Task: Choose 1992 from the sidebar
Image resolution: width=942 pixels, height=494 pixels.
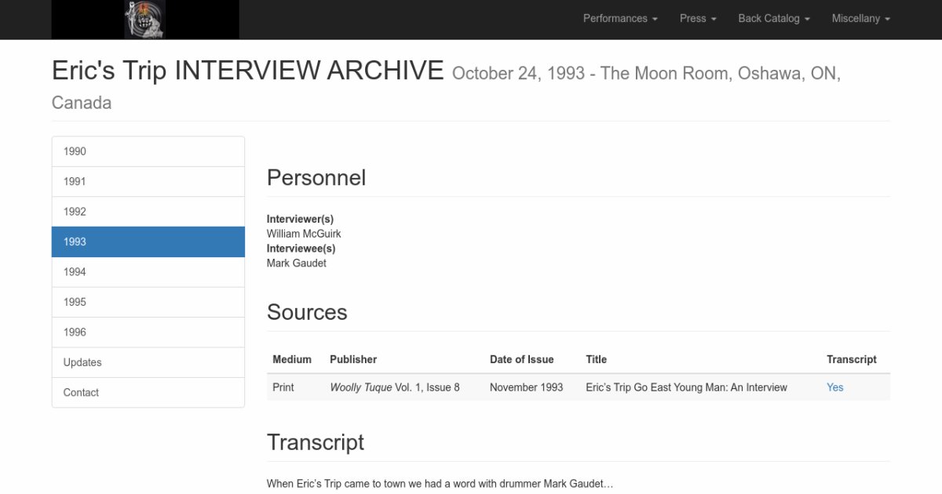Action: (148, 212)
